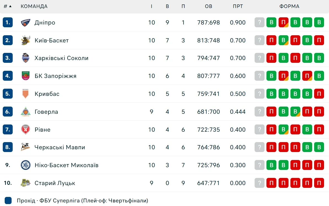Screen dimensions: 329x206
Task: Click Старий Луцьк's question mark form badge
Action: tap(259, 183)
